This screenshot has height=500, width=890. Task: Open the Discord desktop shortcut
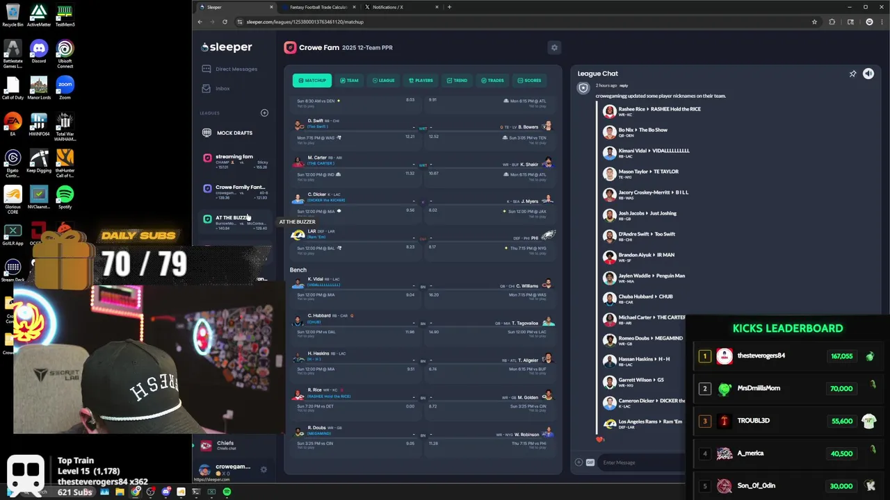coord(39,52)
